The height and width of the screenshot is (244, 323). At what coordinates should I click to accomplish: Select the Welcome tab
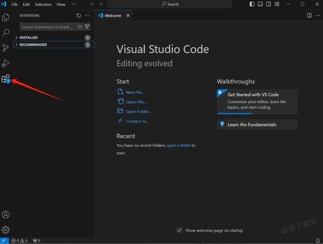coord(113,16)
